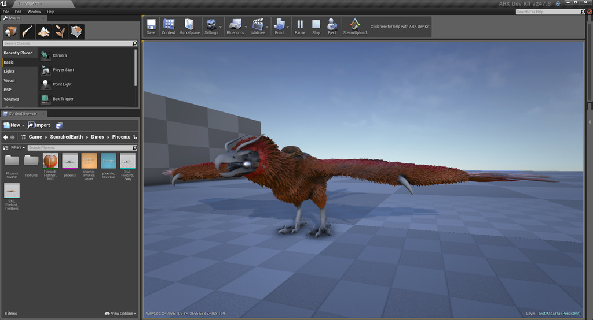Select the Paint mode brush icon
Viewport: 593px width, 320px height.
coord(27,32)
